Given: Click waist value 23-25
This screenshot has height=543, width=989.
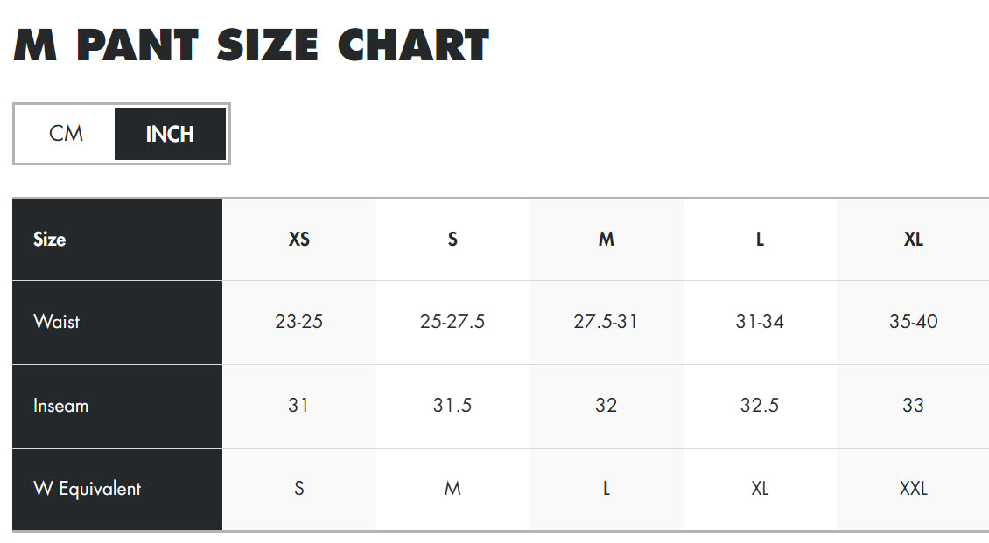Looking at the screenshot, I should pos(299,322).
